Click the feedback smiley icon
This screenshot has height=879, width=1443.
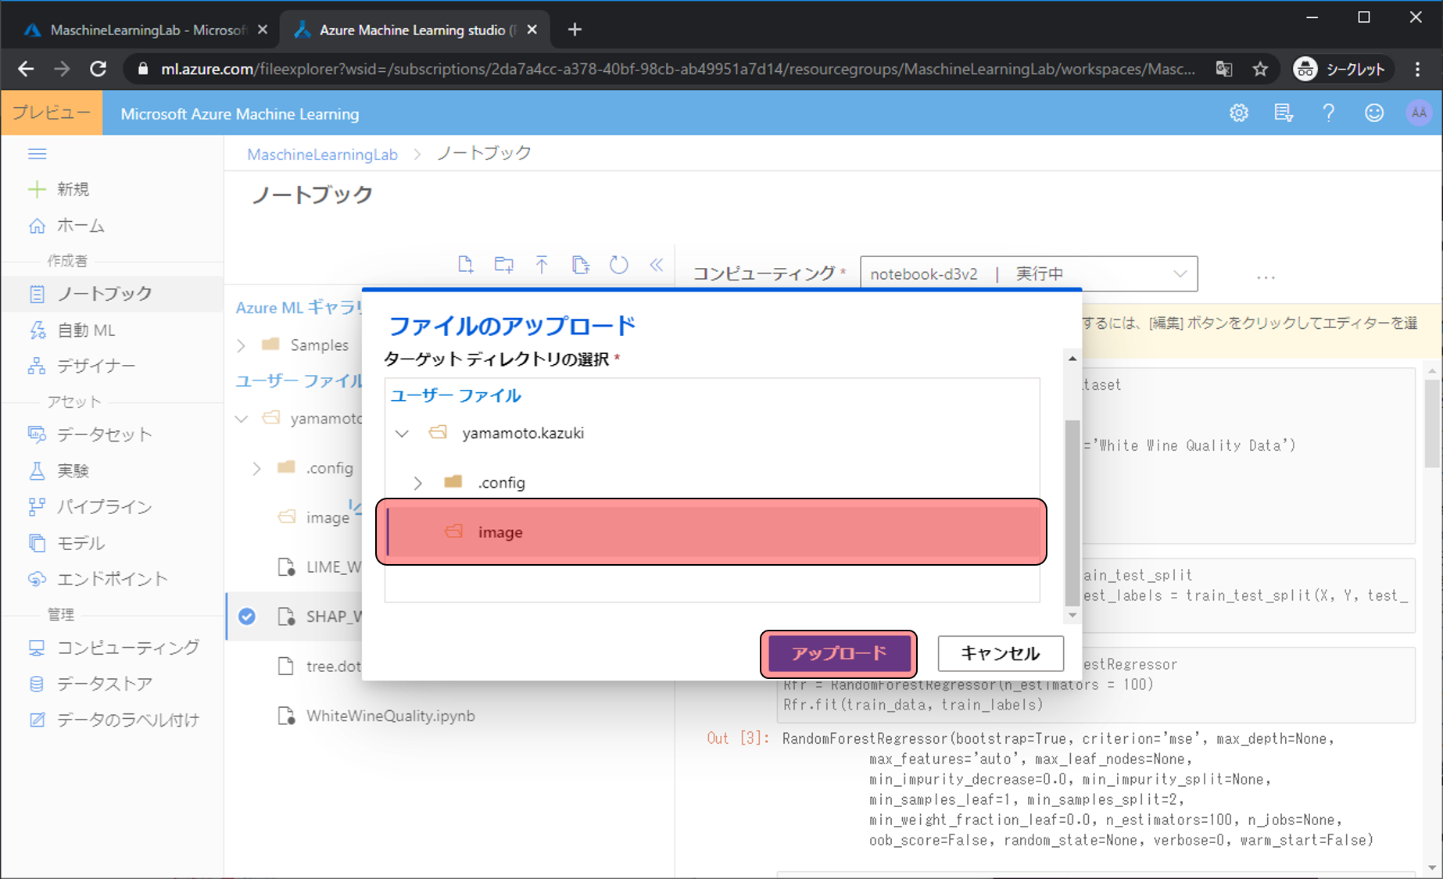click(1373, 113)
